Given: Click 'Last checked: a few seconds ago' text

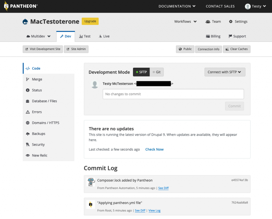Looking at the screenshot, I should tap(114, 149).
